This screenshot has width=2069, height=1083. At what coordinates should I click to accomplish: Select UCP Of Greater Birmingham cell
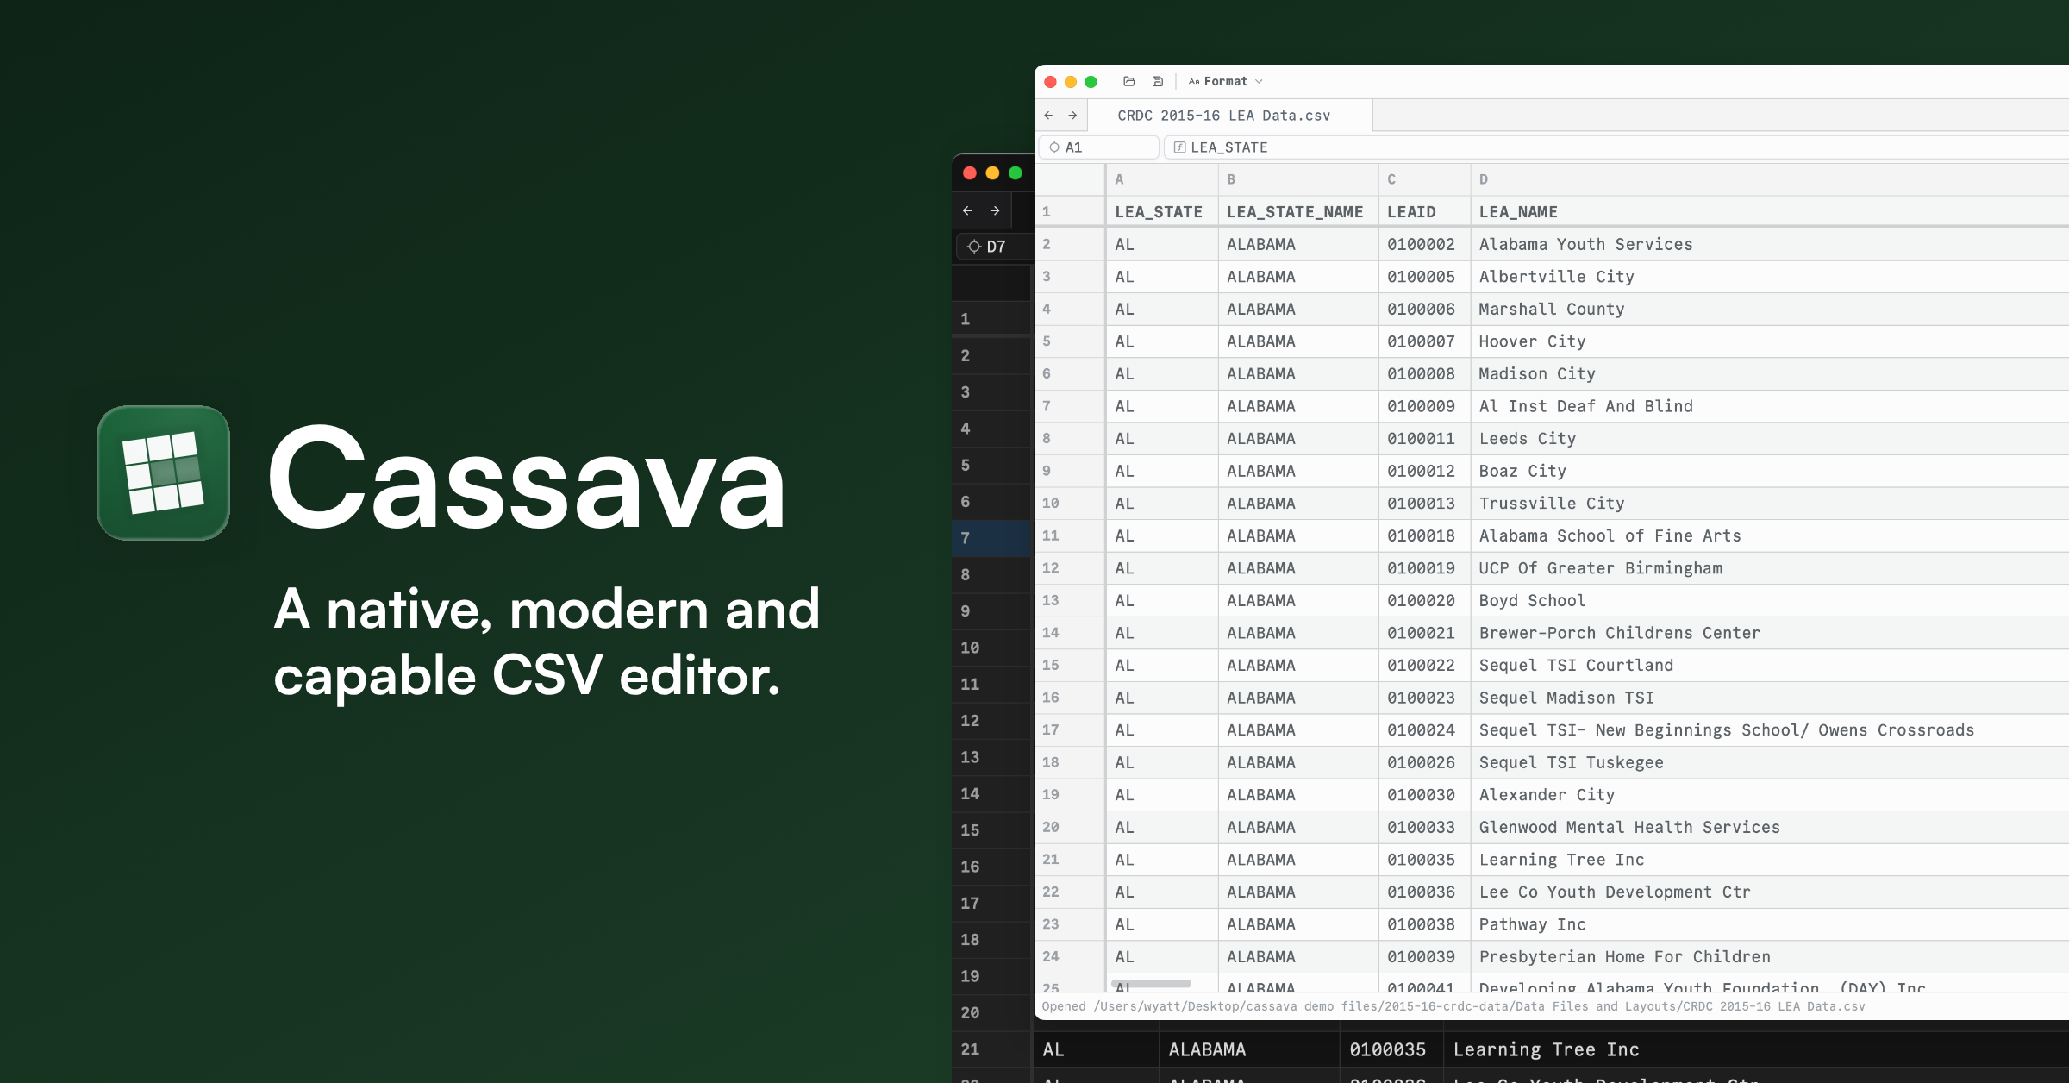(x=1770, y=568)
